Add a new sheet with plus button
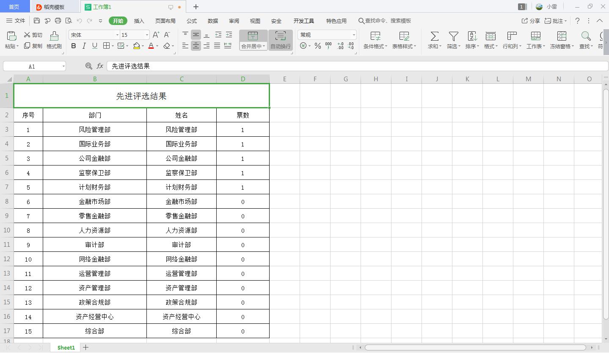Screen dimensions: 609x353 click(86, 347)
